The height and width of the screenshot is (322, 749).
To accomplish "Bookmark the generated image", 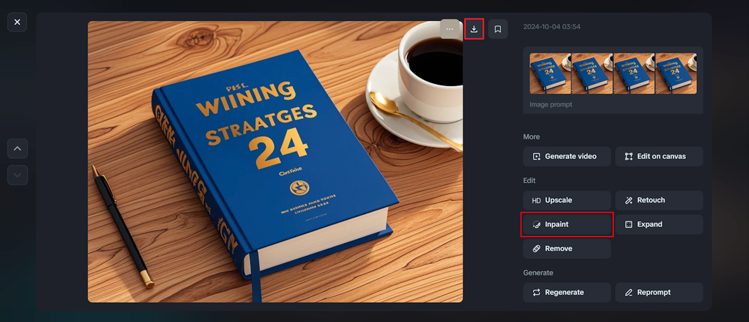I will pos(498,29).
